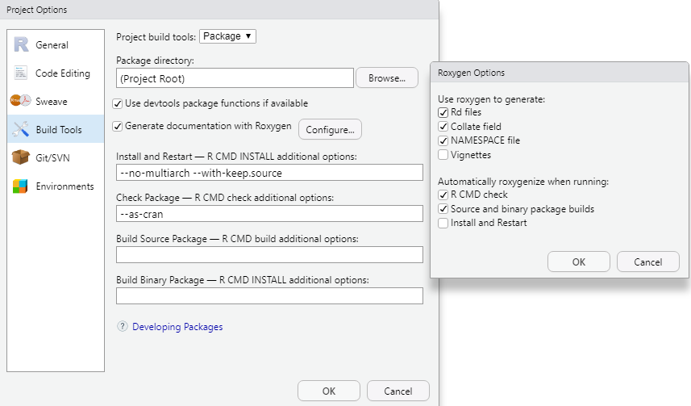
Task: Open the Project build tools dropdown
Action: (x=227, y=36)
